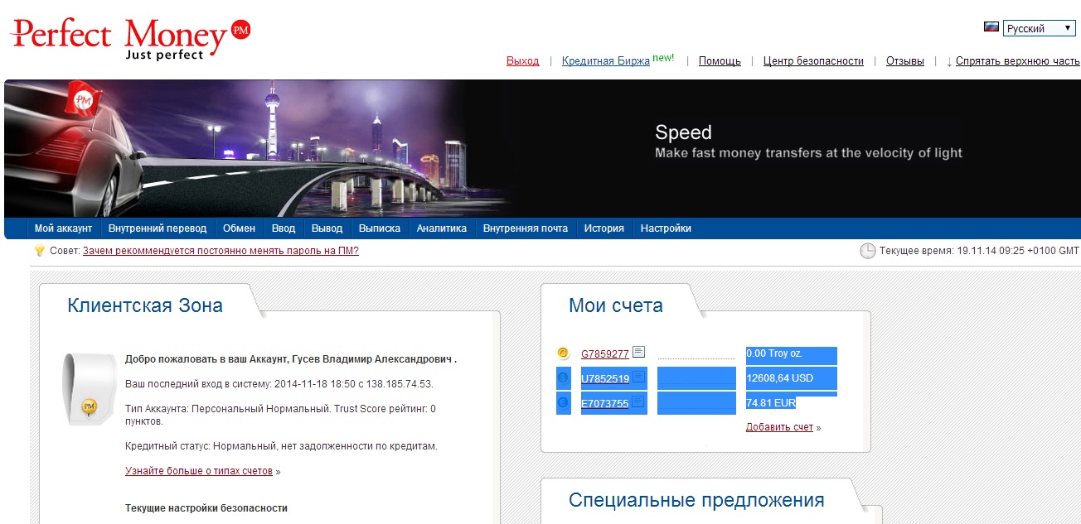Image resolution: width=1081 pixels, height=524 pixels.
Task: Click the welcome line with Гусев Владимир Александрович
Action: pos(291,359)
